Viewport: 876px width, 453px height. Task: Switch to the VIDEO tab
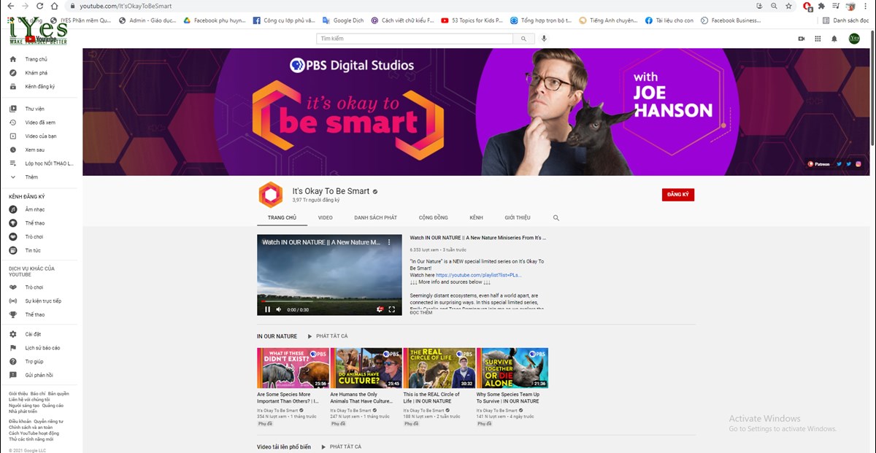[326, 217]
